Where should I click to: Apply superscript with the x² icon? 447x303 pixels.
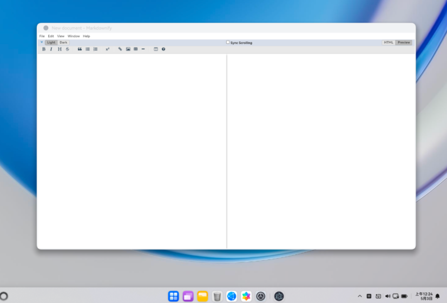click(x=108, y=49)
